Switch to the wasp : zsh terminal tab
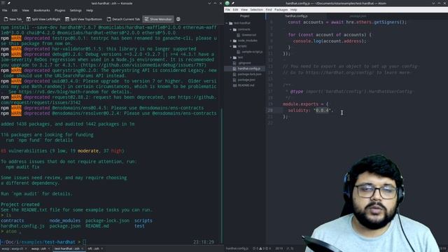This screenshot has width=448, height=252. coord(38,248)
